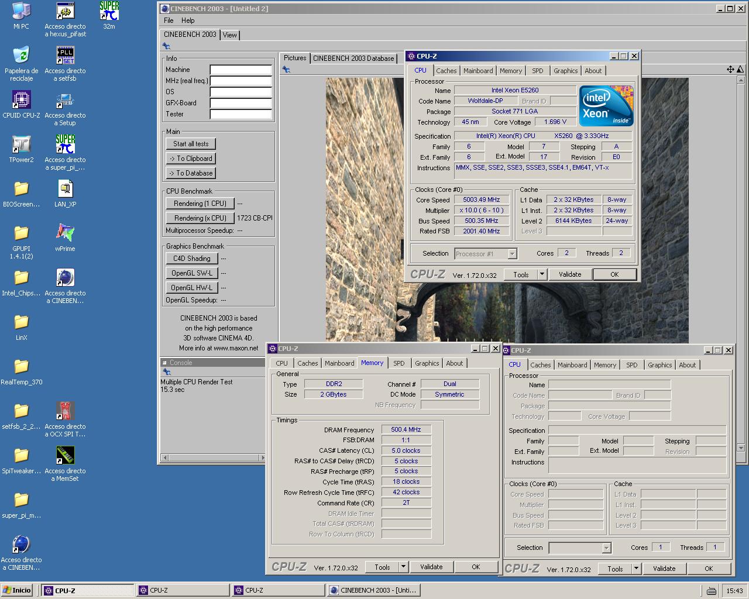Image resolution: width=749 pixels, height=599 pixels.
Task: Run the C4D Shading benchmark
Action: click(x=192, y=259)
